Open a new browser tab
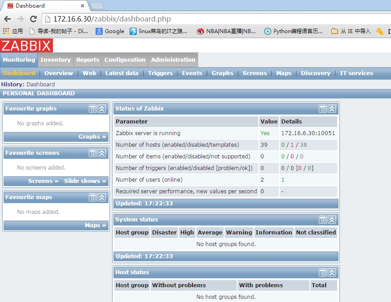Image resolution: width=391 pixels, height=302 pixels. 97,6
